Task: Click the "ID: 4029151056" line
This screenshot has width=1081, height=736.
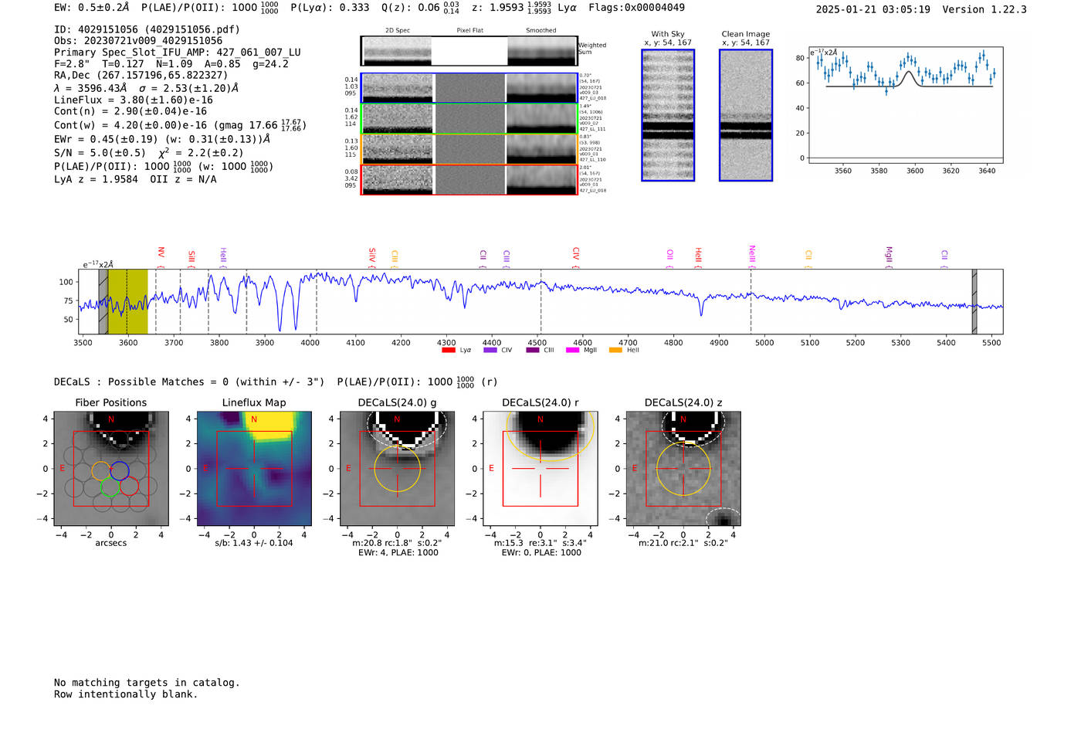Action: coord(147,29)
